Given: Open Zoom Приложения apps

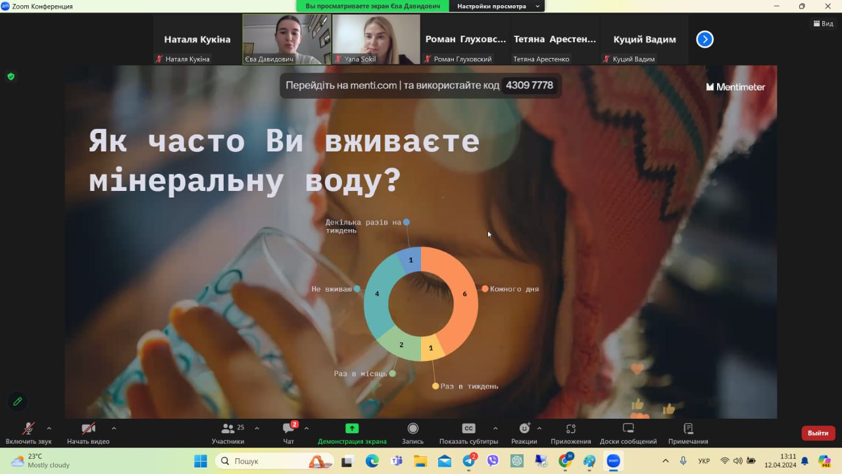Looking at the screenshot, I should coord(571,433).
